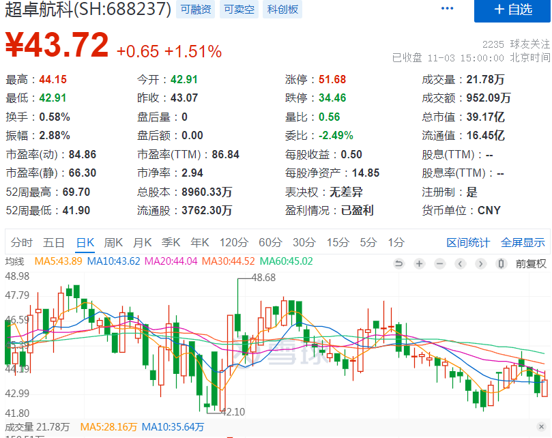Click the 委比 value -2.49%

point(336,136)
